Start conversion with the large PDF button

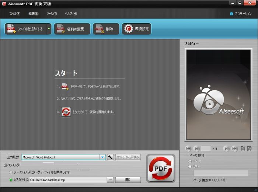[161, 169]
